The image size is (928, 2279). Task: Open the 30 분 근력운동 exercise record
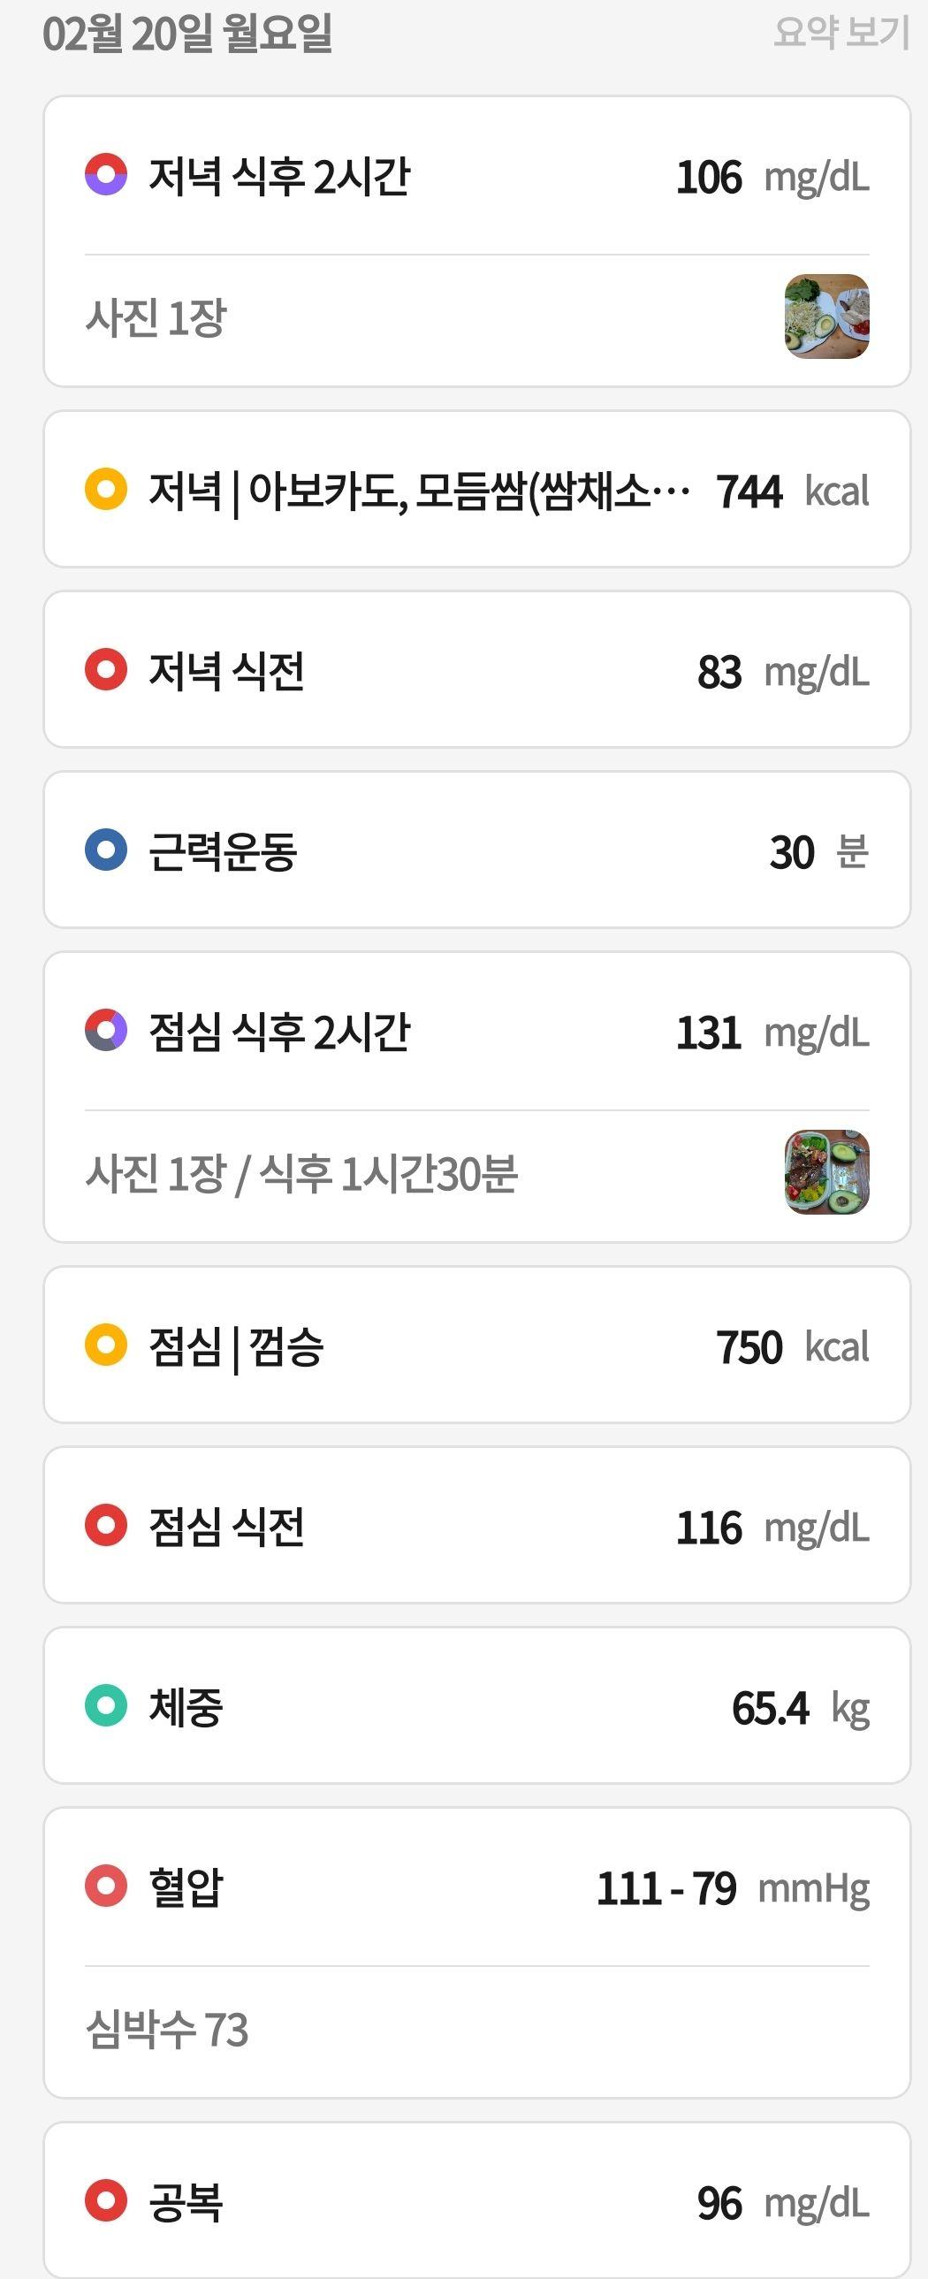tap(477, 850)
